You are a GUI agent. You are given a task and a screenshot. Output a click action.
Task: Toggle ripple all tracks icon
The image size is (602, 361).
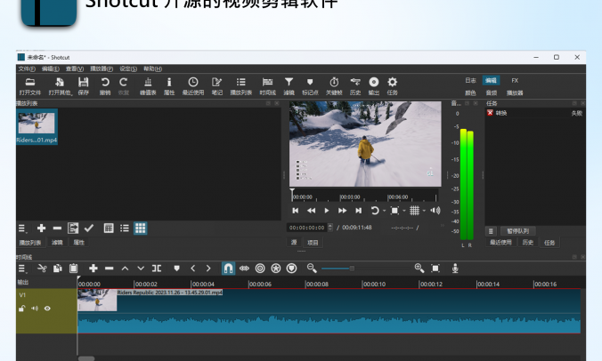(276, 269)
